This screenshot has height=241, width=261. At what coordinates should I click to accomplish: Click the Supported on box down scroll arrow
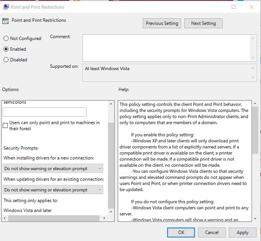(x=253, y=78)
